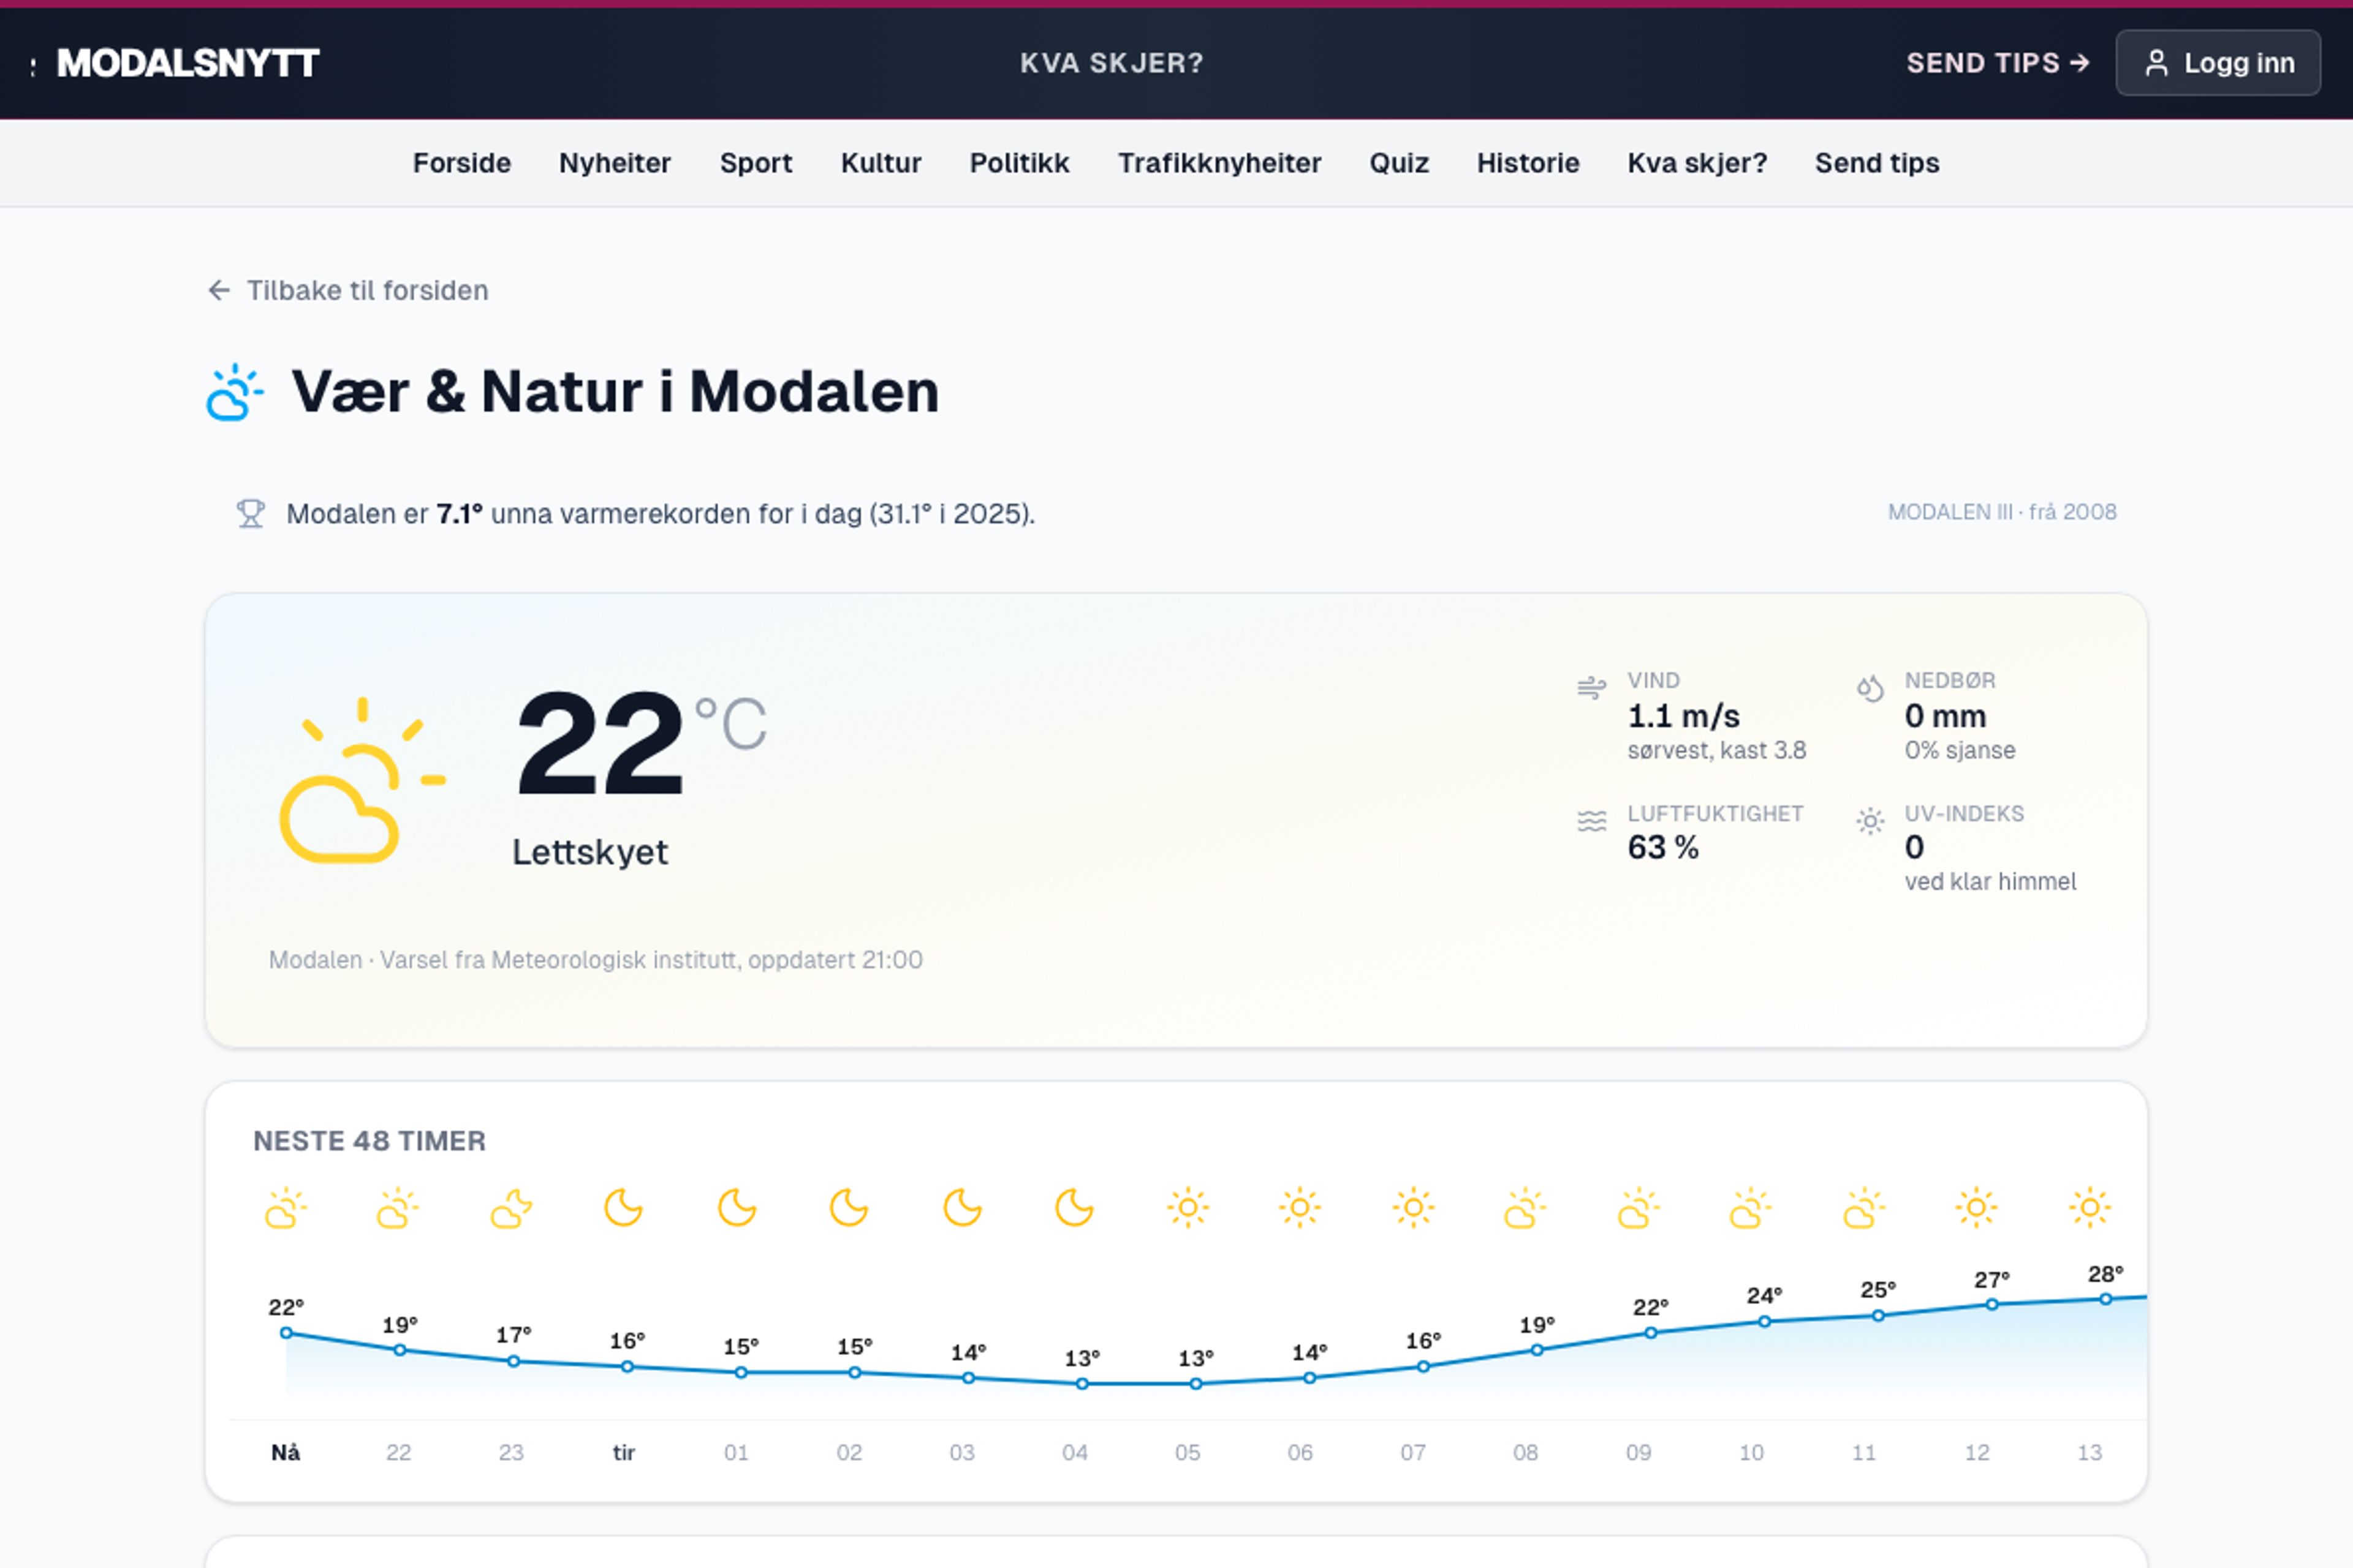Click the sun icon above hour 06
Screen dimensions: 2353x1568
(1300, 1208)
